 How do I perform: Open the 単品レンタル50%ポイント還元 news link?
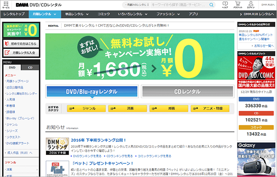click(x=256, y=37)
